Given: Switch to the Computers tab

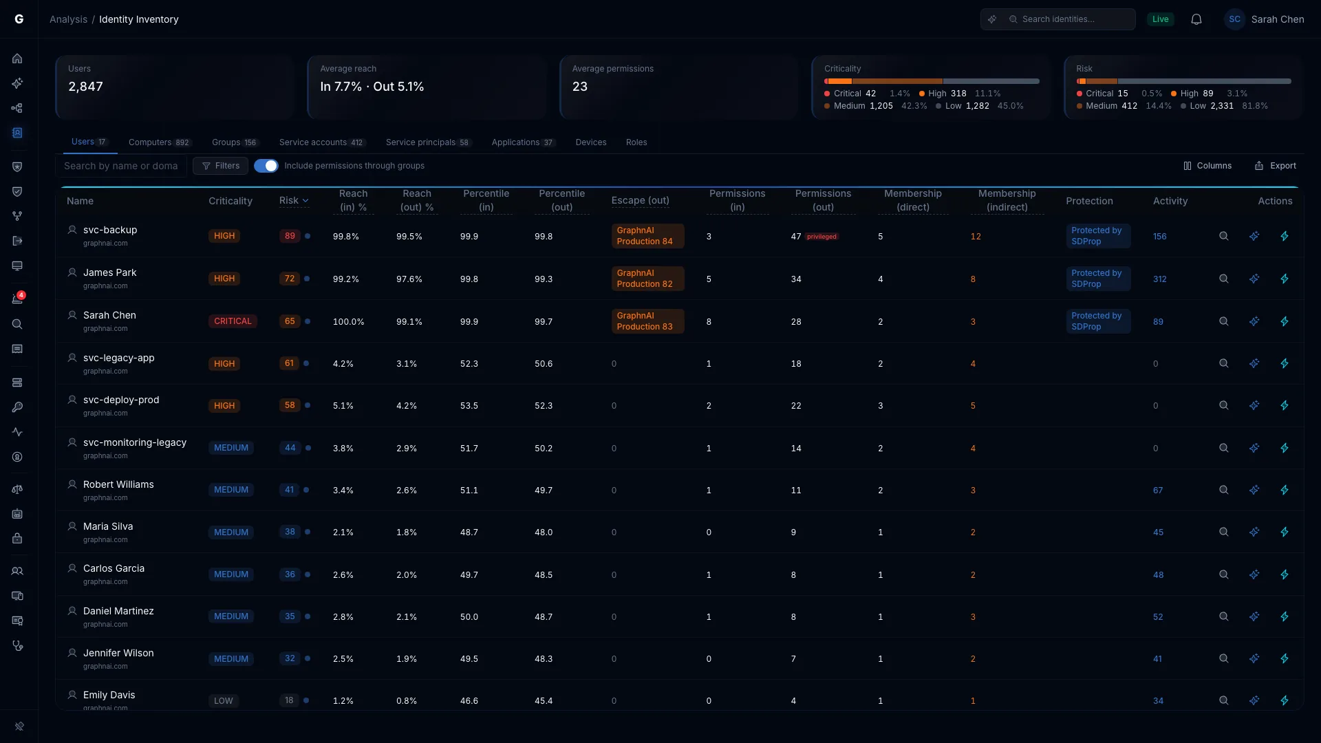Looking at the screenshot, I should pos(160,142).
